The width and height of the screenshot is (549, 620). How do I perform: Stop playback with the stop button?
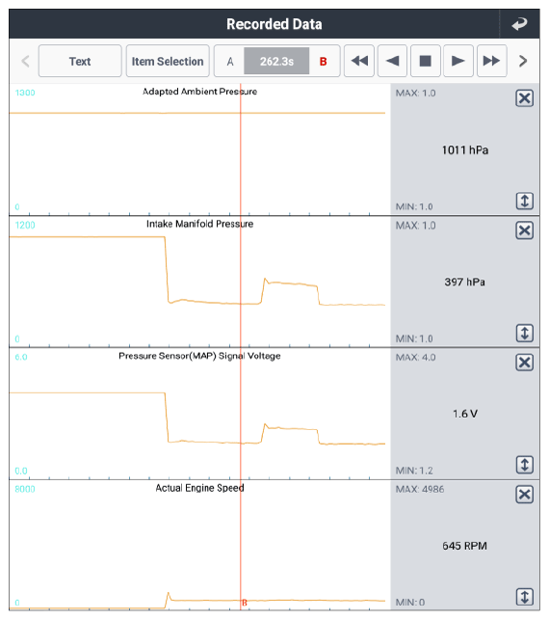pos(426,61)
